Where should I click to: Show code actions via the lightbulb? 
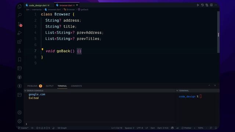[x=43, y=49]
